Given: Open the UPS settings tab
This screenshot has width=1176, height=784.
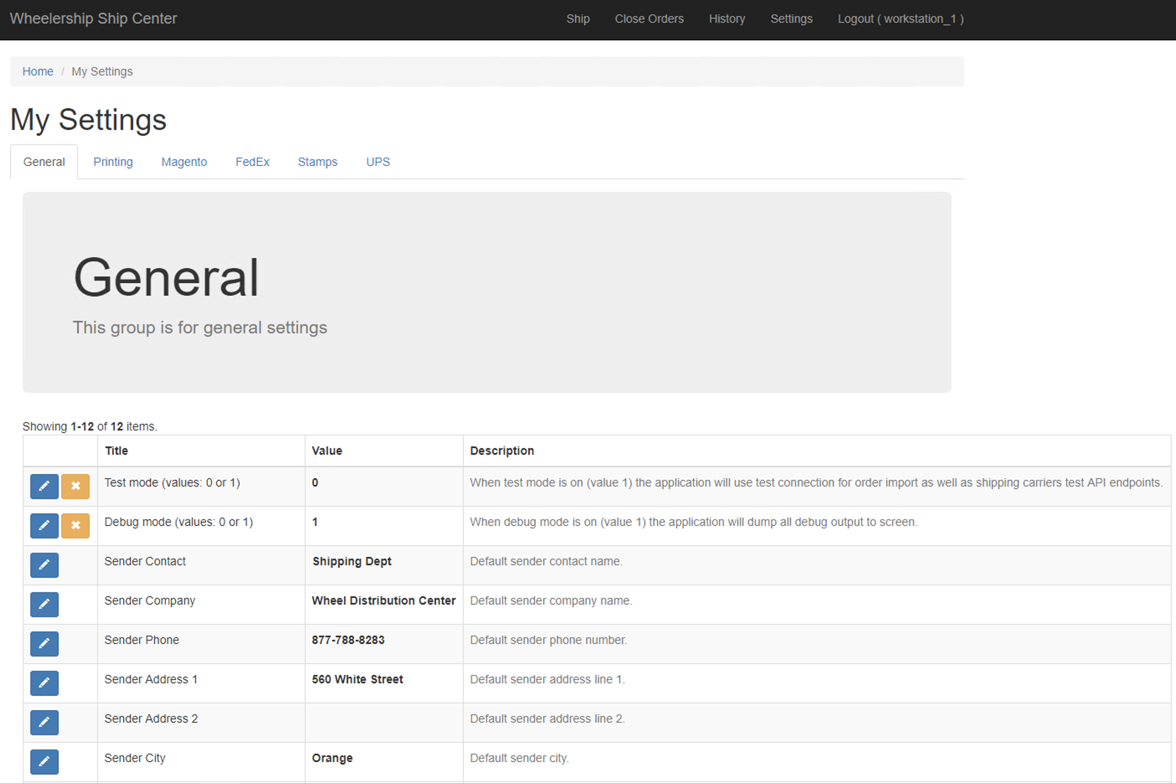Looking at the screenshot, I should (x=377, y=162).
